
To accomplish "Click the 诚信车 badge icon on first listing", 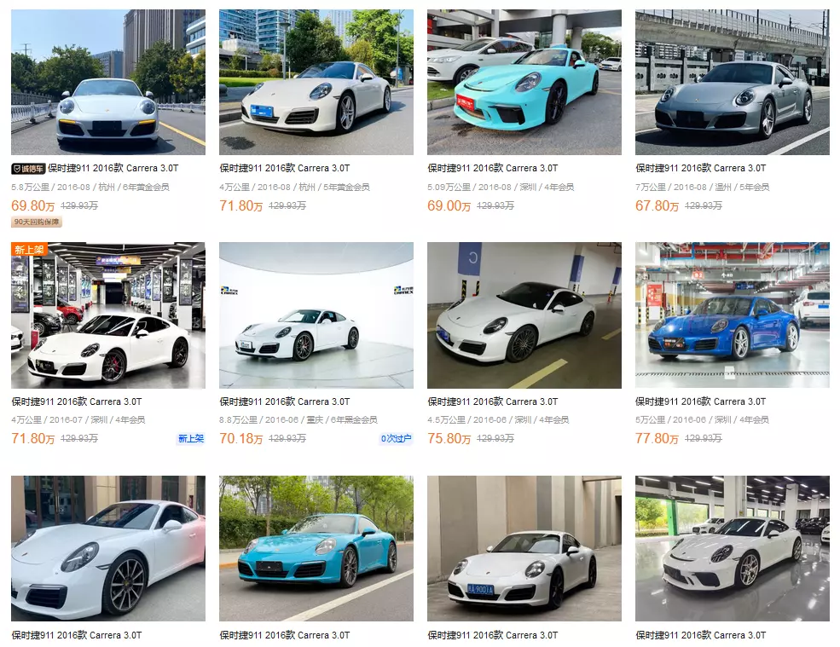I will [28, 169].
